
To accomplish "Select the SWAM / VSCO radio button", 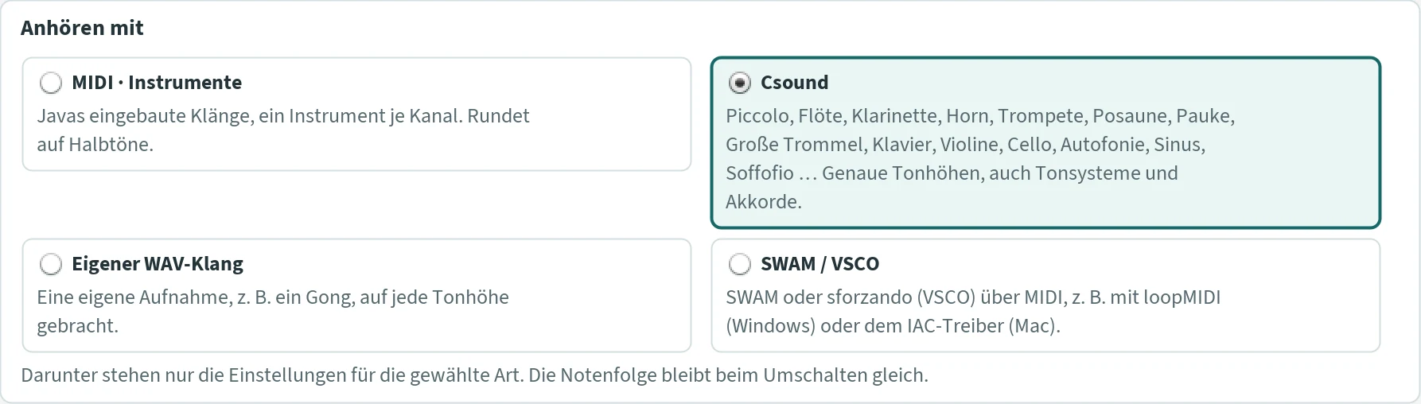I will 740,264.
